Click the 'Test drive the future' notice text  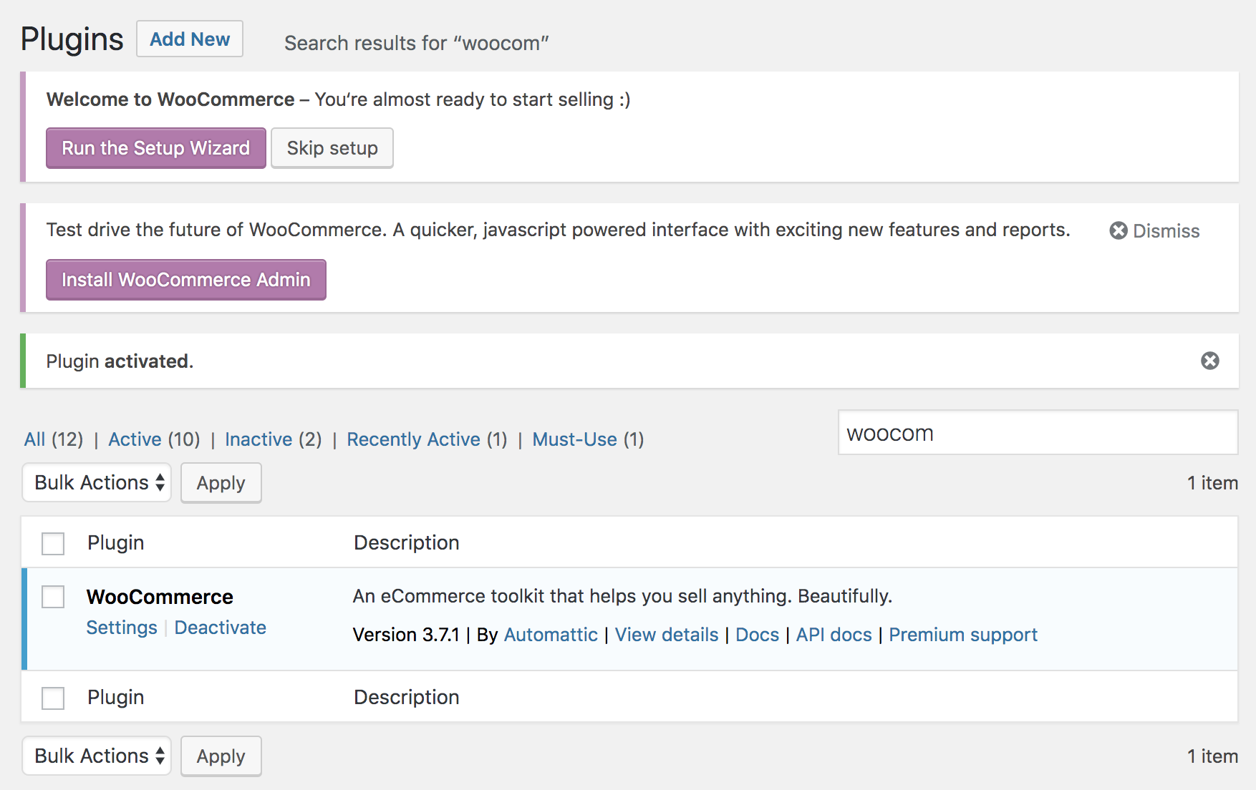(559, 230)
